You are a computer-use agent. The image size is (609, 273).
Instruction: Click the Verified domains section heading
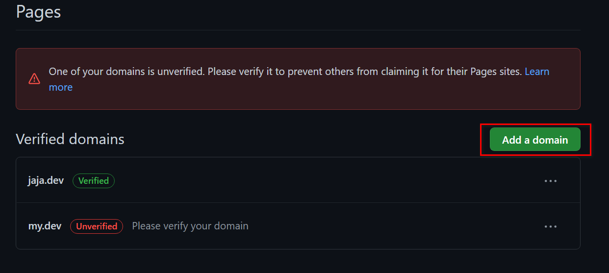coord(70,139)
